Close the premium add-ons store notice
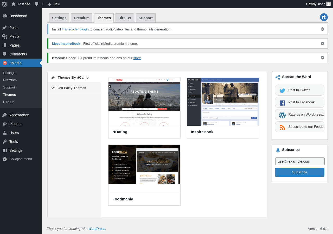 click(322, 58)
